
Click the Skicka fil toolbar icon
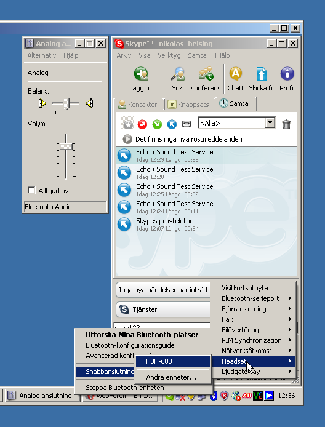pyautogui.click(x=261, y=74)
